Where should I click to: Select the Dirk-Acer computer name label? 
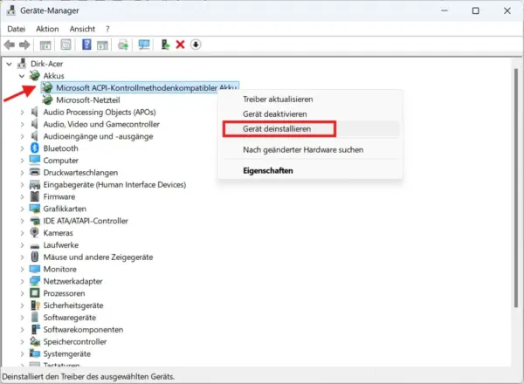pos(46,64)
